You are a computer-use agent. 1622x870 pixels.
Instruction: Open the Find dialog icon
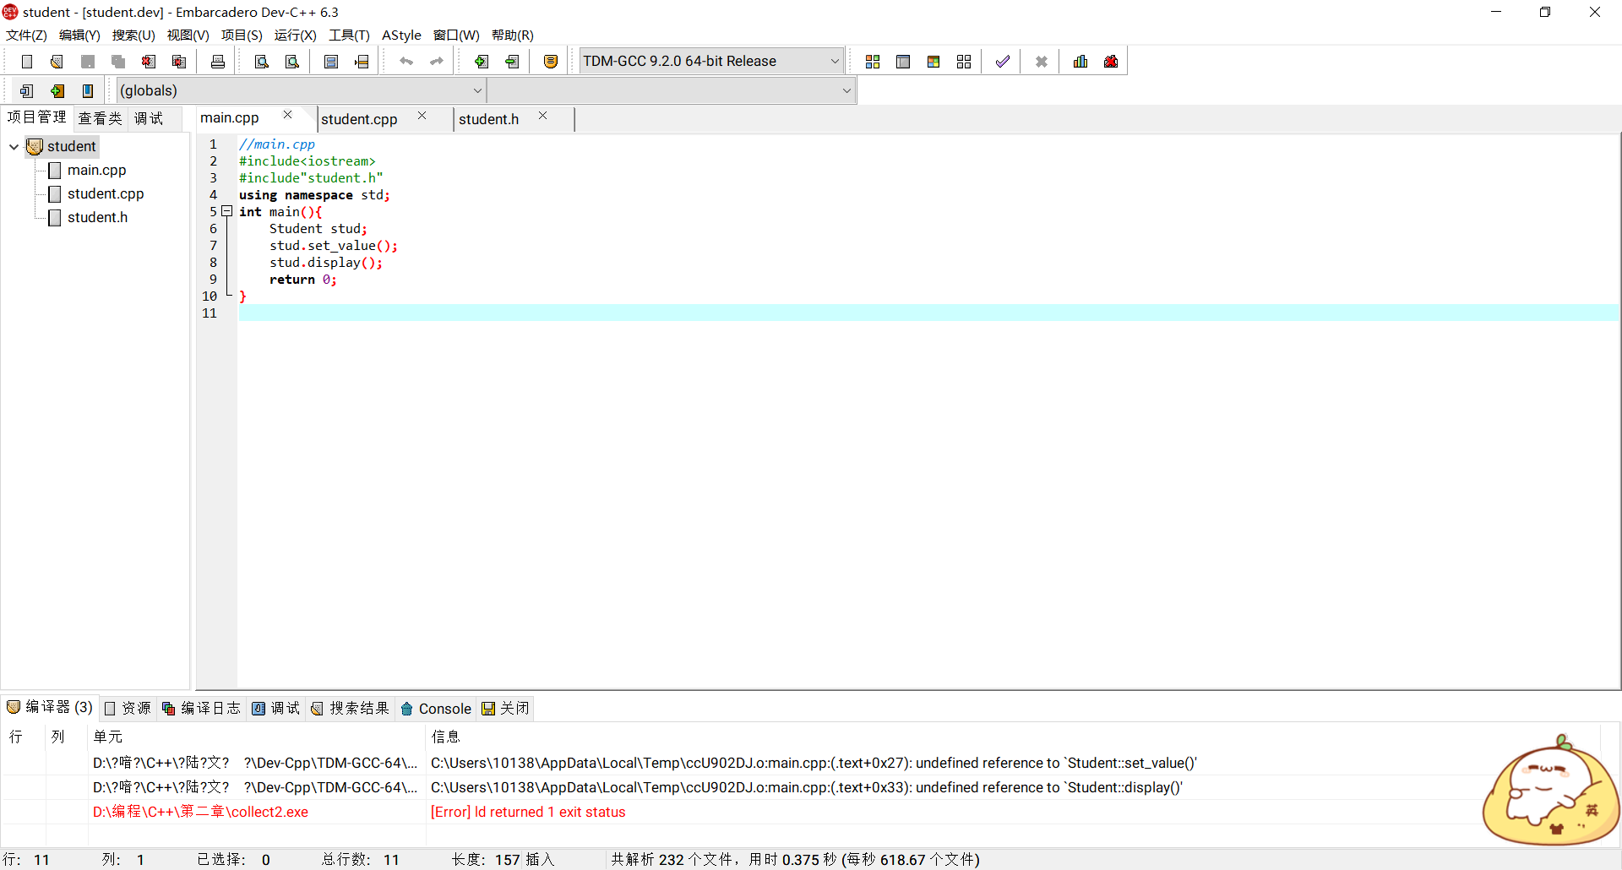pos(261,61)
